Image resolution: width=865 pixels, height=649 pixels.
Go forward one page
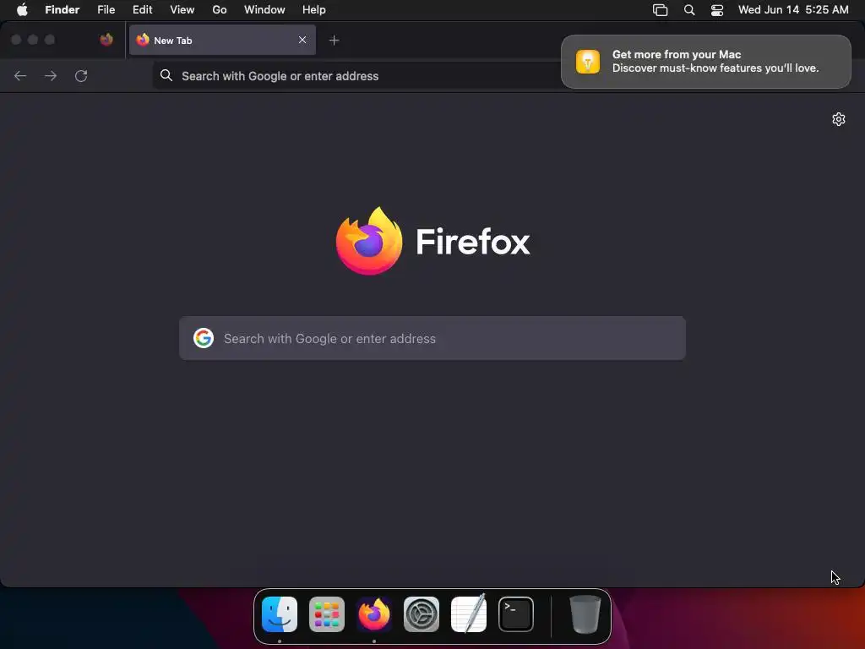51,75
